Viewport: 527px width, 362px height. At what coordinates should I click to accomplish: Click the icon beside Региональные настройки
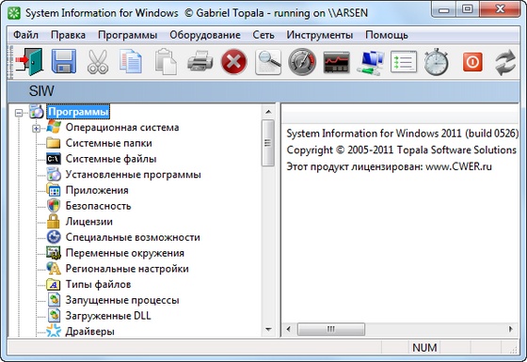(x=54, y=268)
